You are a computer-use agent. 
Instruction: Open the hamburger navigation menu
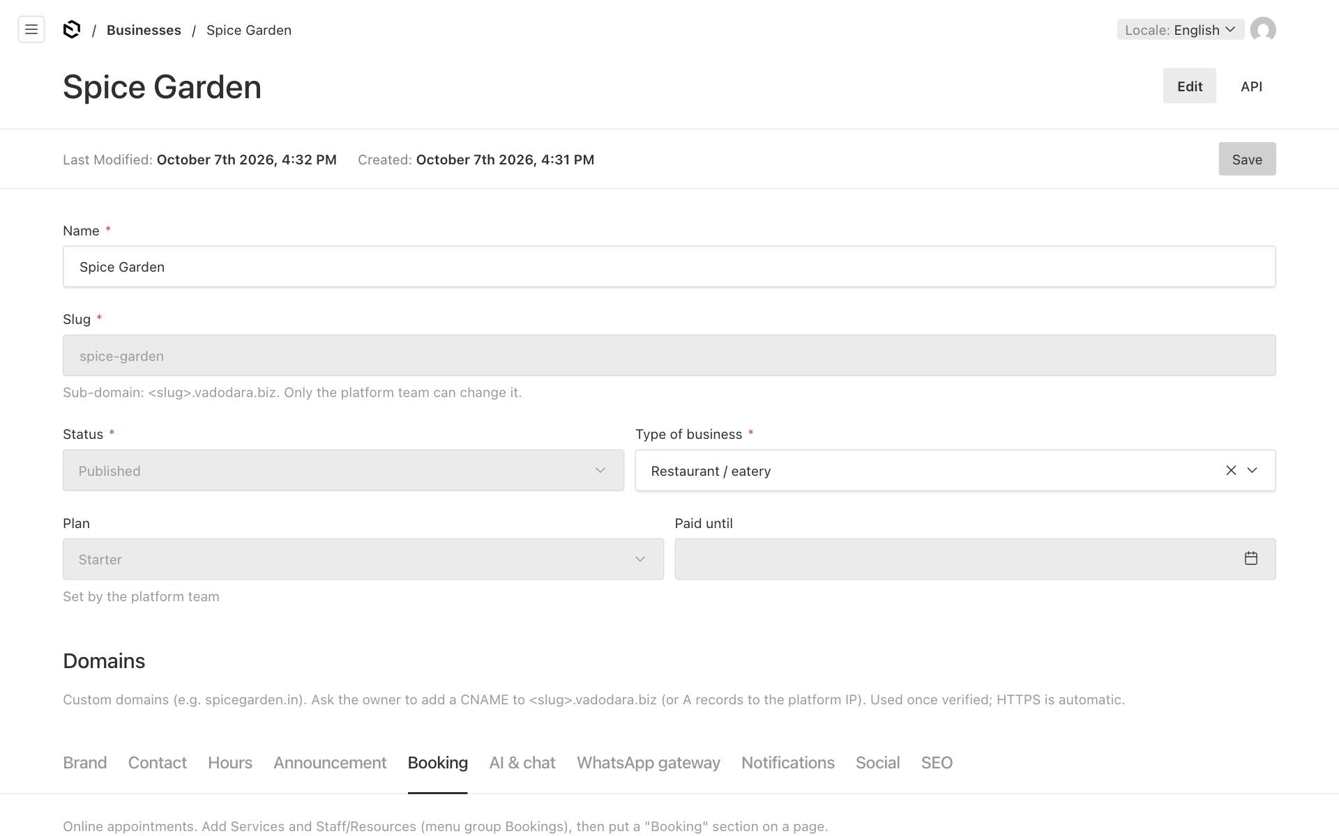[31, 29]
